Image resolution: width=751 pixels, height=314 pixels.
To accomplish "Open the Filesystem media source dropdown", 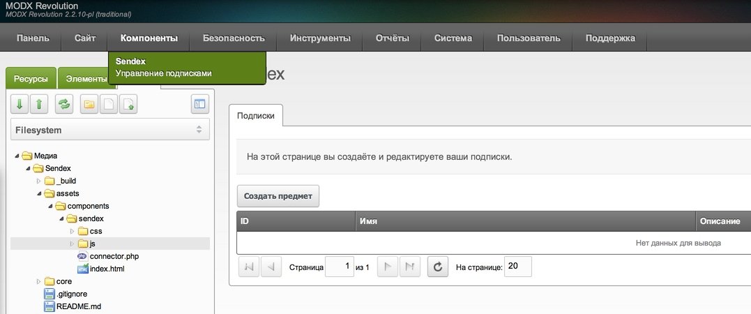I will tap(110, 130).
